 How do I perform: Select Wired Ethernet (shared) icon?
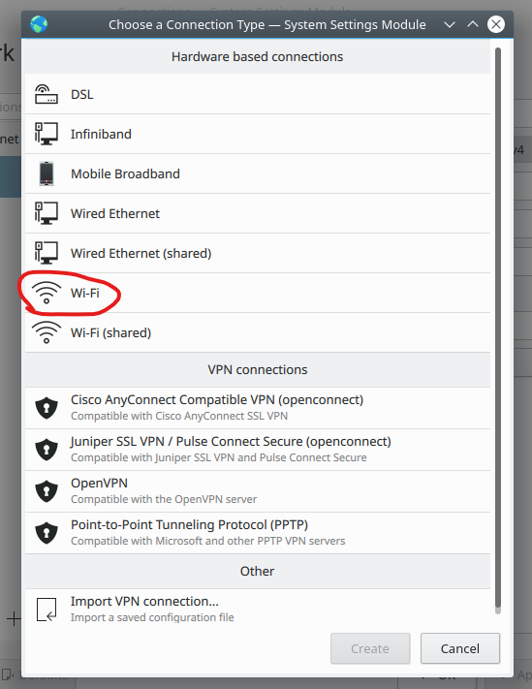[x=47, y=253]
